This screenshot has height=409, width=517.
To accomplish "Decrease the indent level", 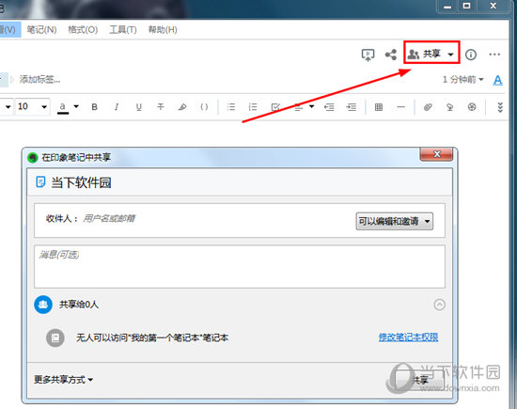I will (329, 107).
